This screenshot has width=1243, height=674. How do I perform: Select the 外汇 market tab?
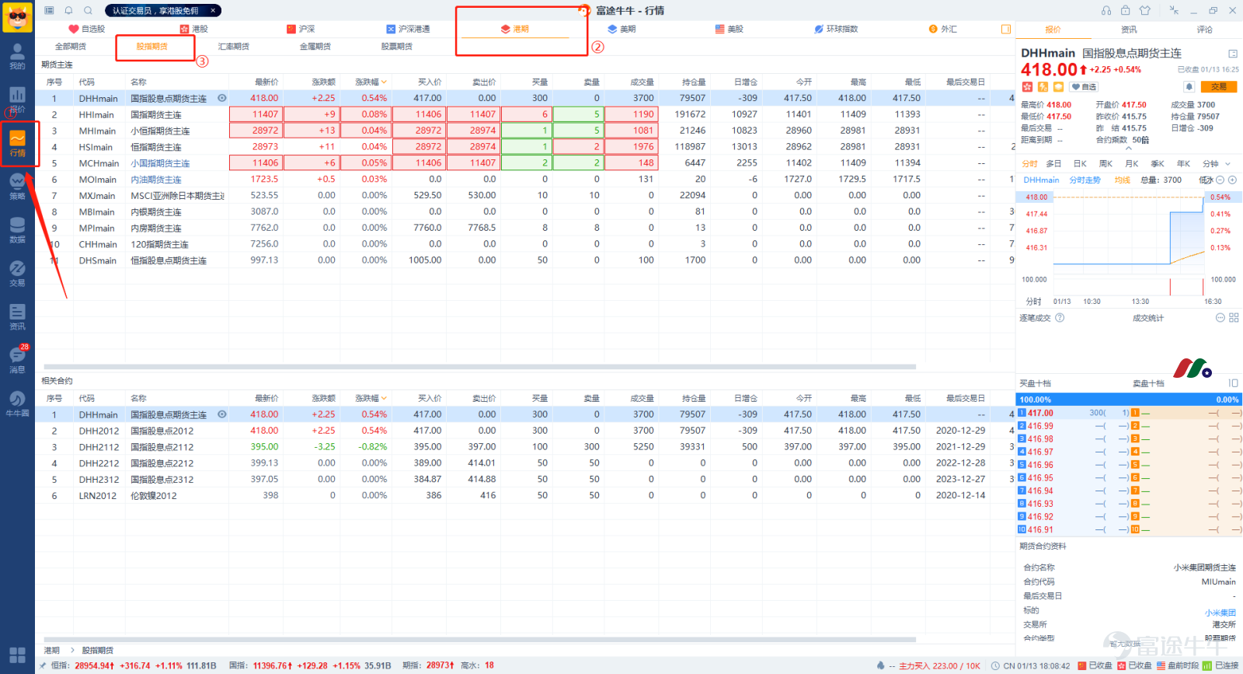[x=942, y=29]
